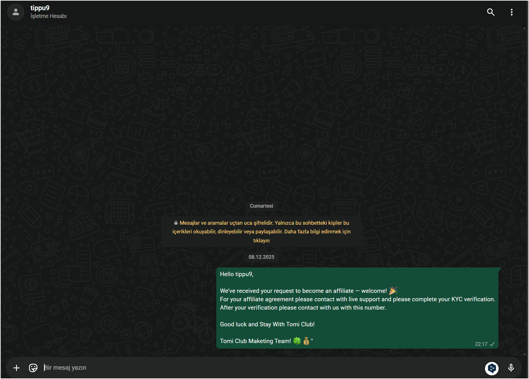The height and width of the screenshot is (379, 529).
Task: Click 'After your verification please contact' line
Action: 303,308
